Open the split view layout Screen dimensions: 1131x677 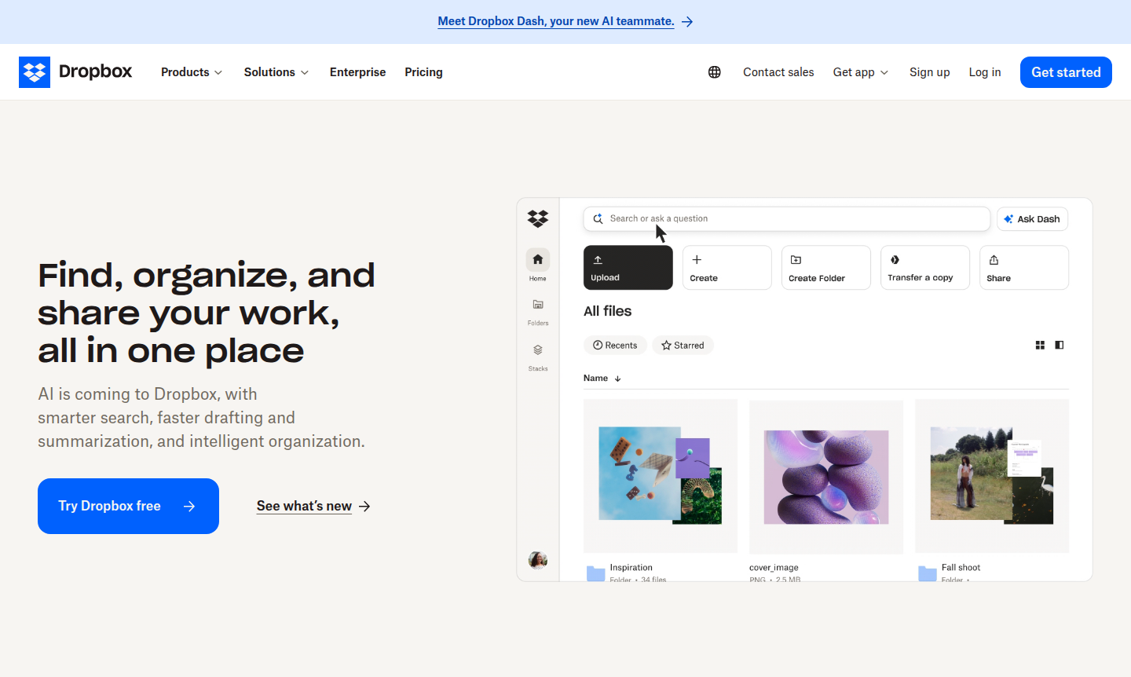[x=1060, y=345]
